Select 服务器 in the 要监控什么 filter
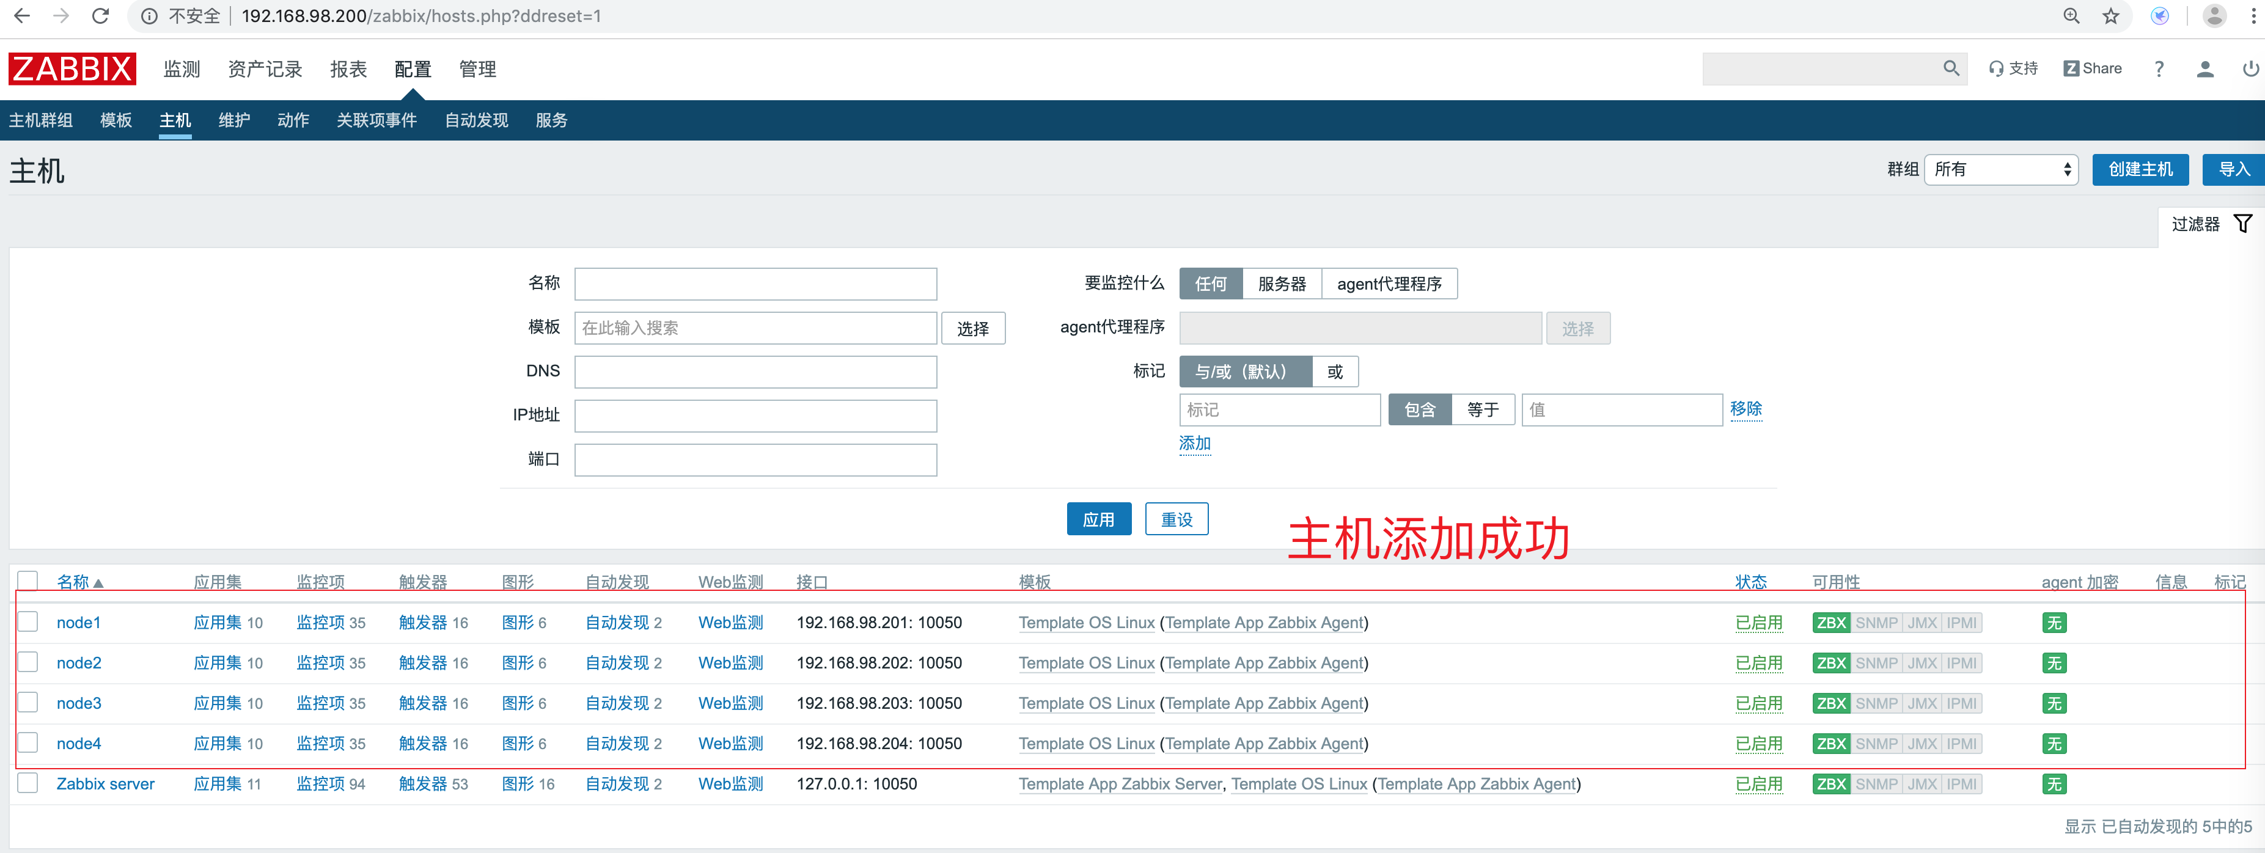 [x=1282, y=283]
